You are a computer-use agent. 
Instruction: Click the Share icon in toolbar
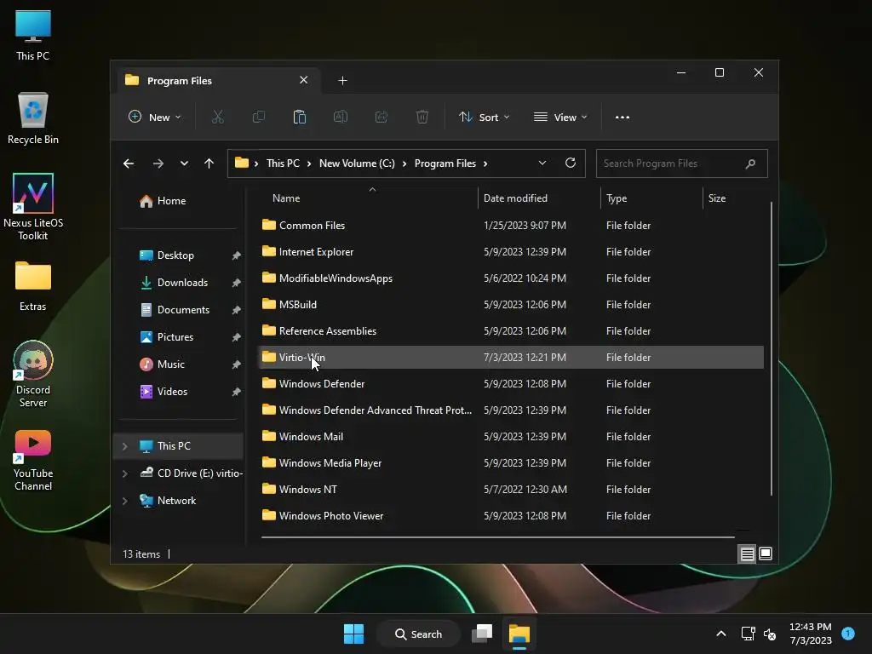(x=381, y=117)
